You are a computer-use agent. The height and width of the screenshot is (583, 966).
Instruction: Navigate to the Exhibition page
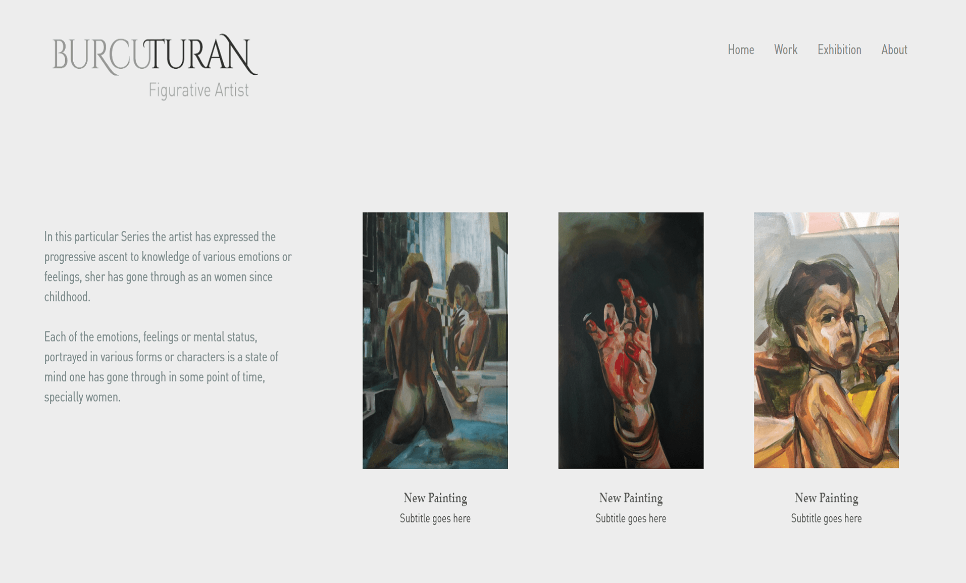(x=839, y=50)
